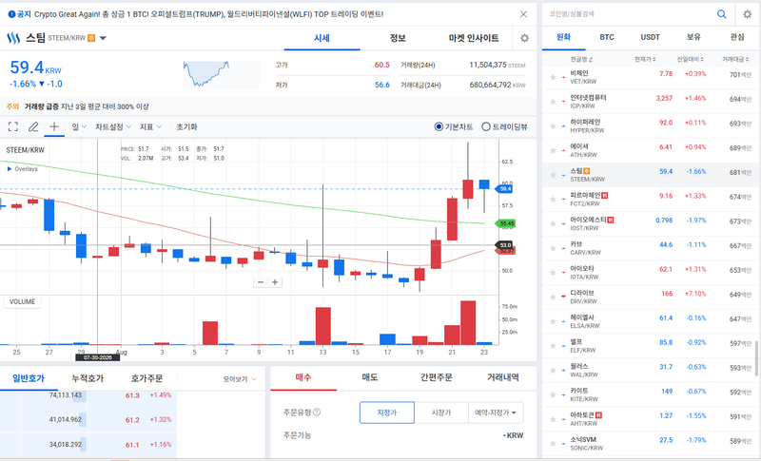Click the VOLUME panel label
Image resolution: width=761 pixels, height=461 pixels.
[22, 301]
